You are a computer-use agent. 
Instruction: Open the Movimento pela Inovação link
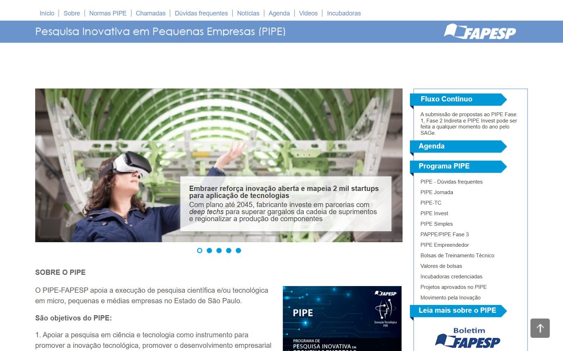pyautogui.click(x=450, y=298)
